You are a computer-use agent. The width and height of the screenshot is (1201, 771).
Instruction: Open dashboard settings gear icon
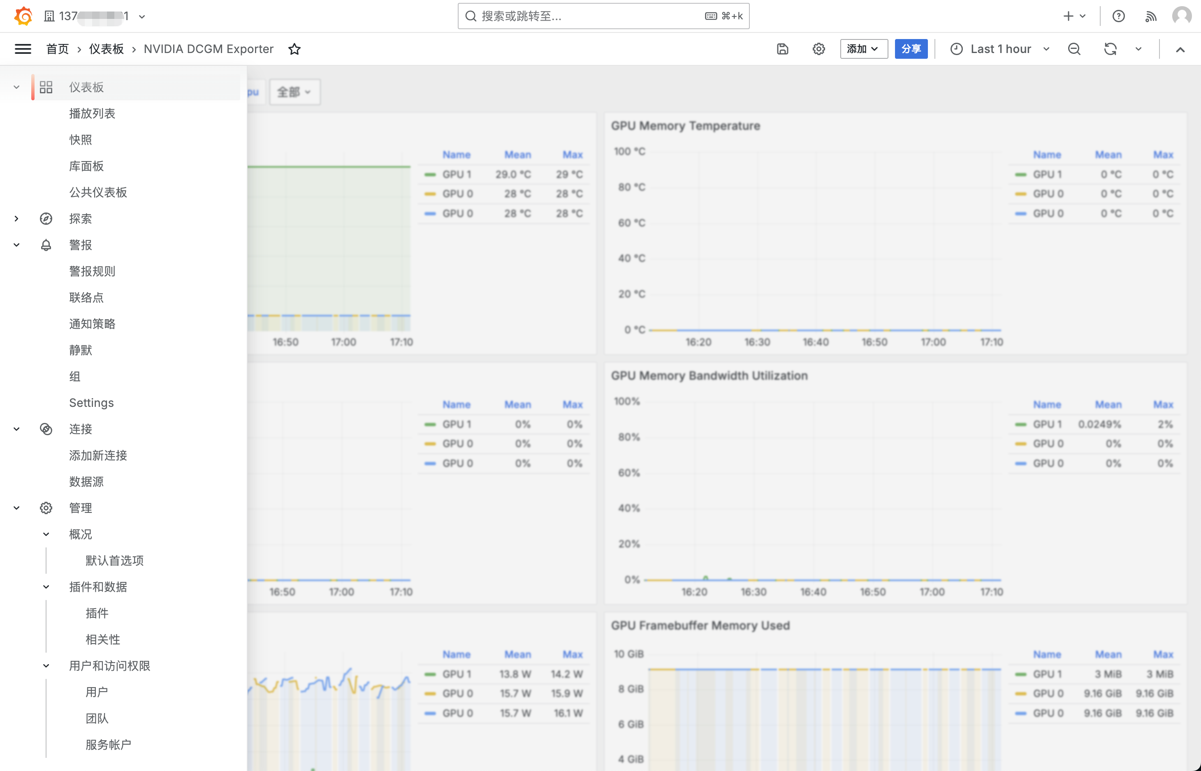[x=818, y=49]
